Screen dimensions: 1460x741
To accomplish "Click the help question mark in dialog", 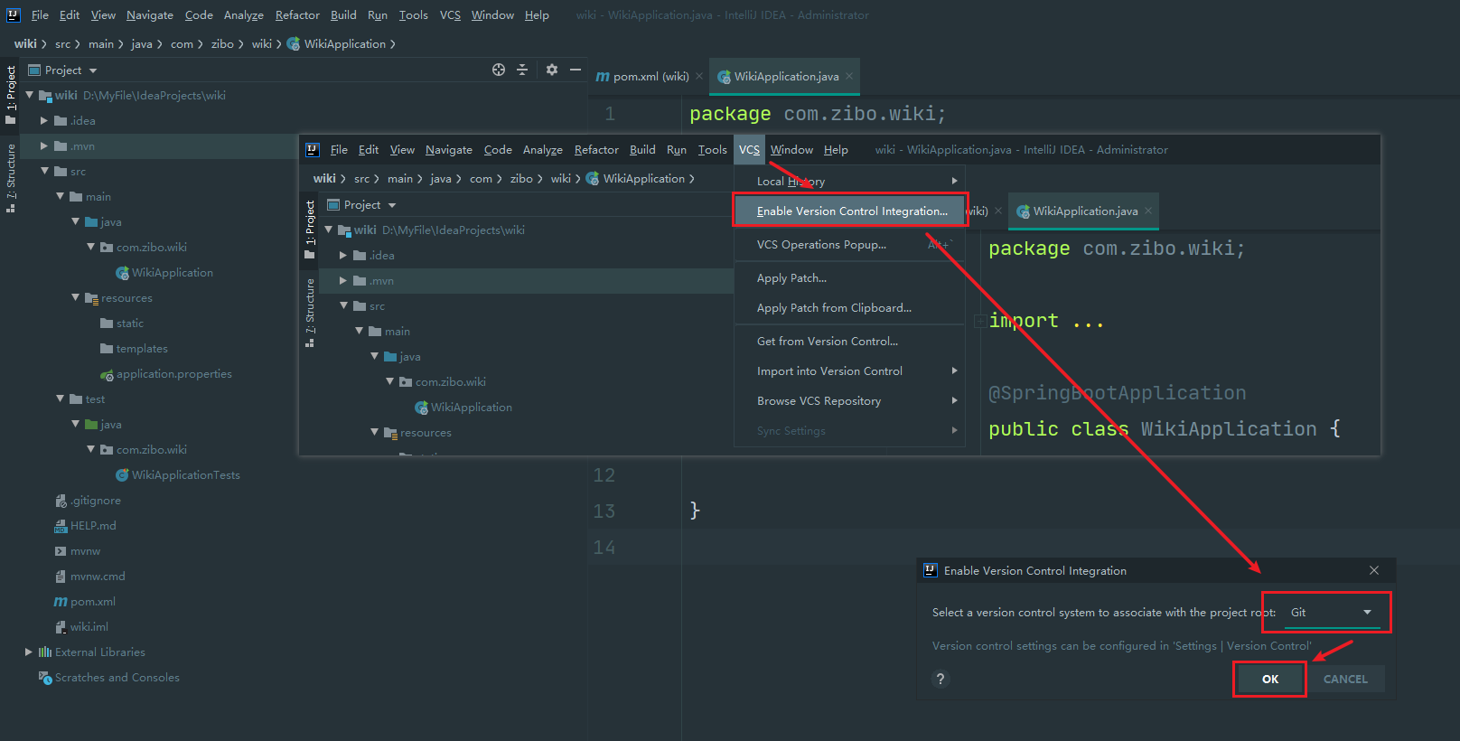I will pyautogui.click(x=941, y=679).
